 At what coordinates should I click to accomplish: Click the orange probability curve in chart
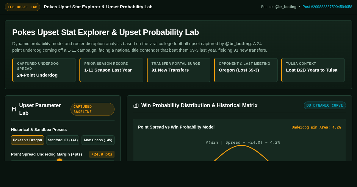[x=241, y=146]
